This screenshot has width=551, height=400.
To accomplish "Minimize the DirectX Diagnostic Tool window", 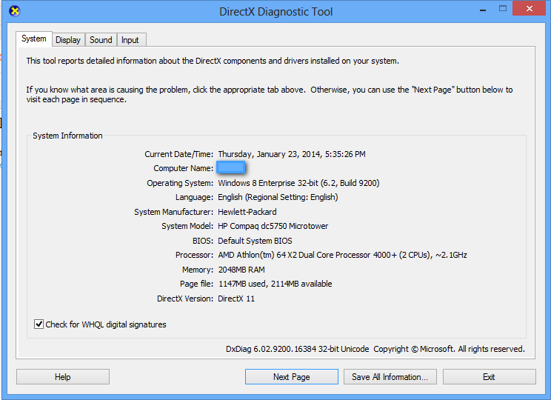I will click(483, 9).
